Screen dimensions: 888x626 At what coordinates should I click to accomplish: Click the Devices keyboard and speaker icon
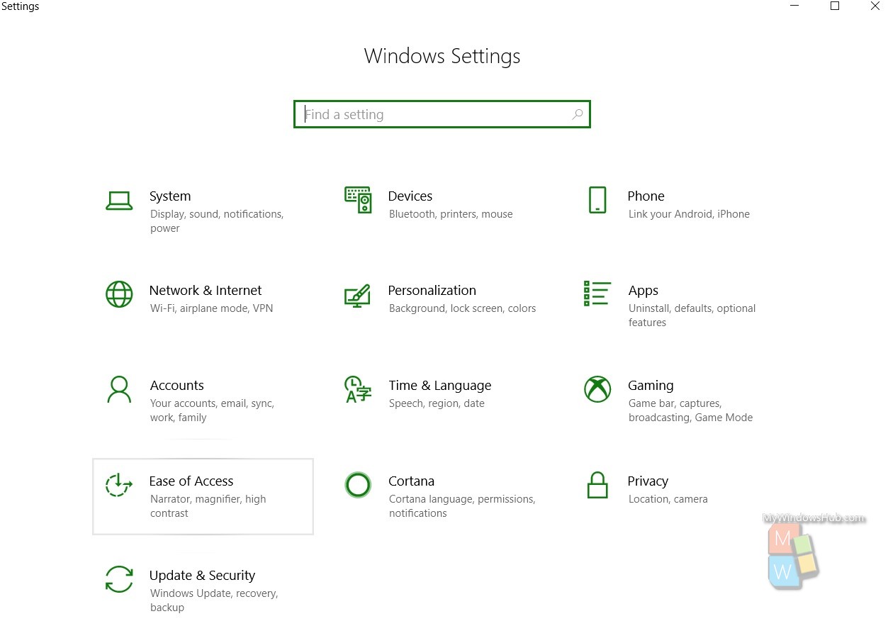(358, 201)
